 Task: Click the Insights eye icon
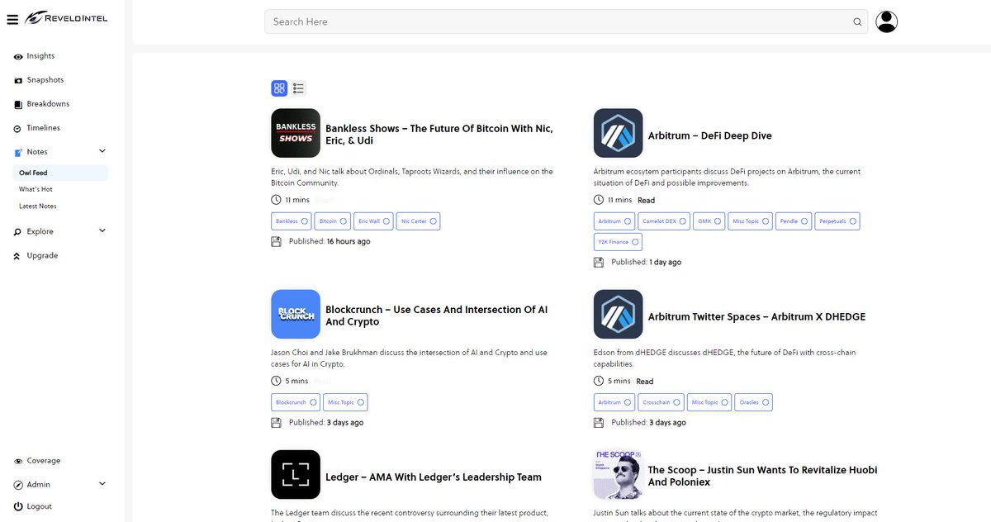point(18,56)
